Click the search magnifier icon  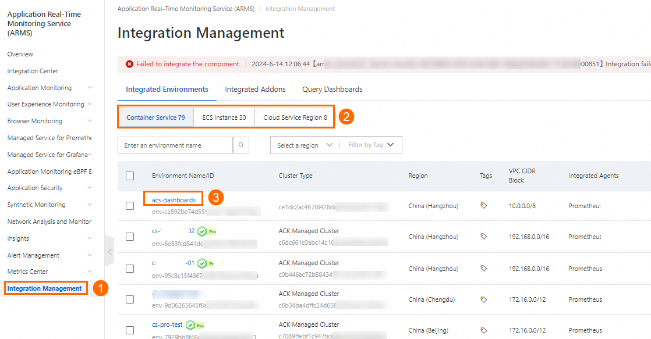click(x=240, y=145)
